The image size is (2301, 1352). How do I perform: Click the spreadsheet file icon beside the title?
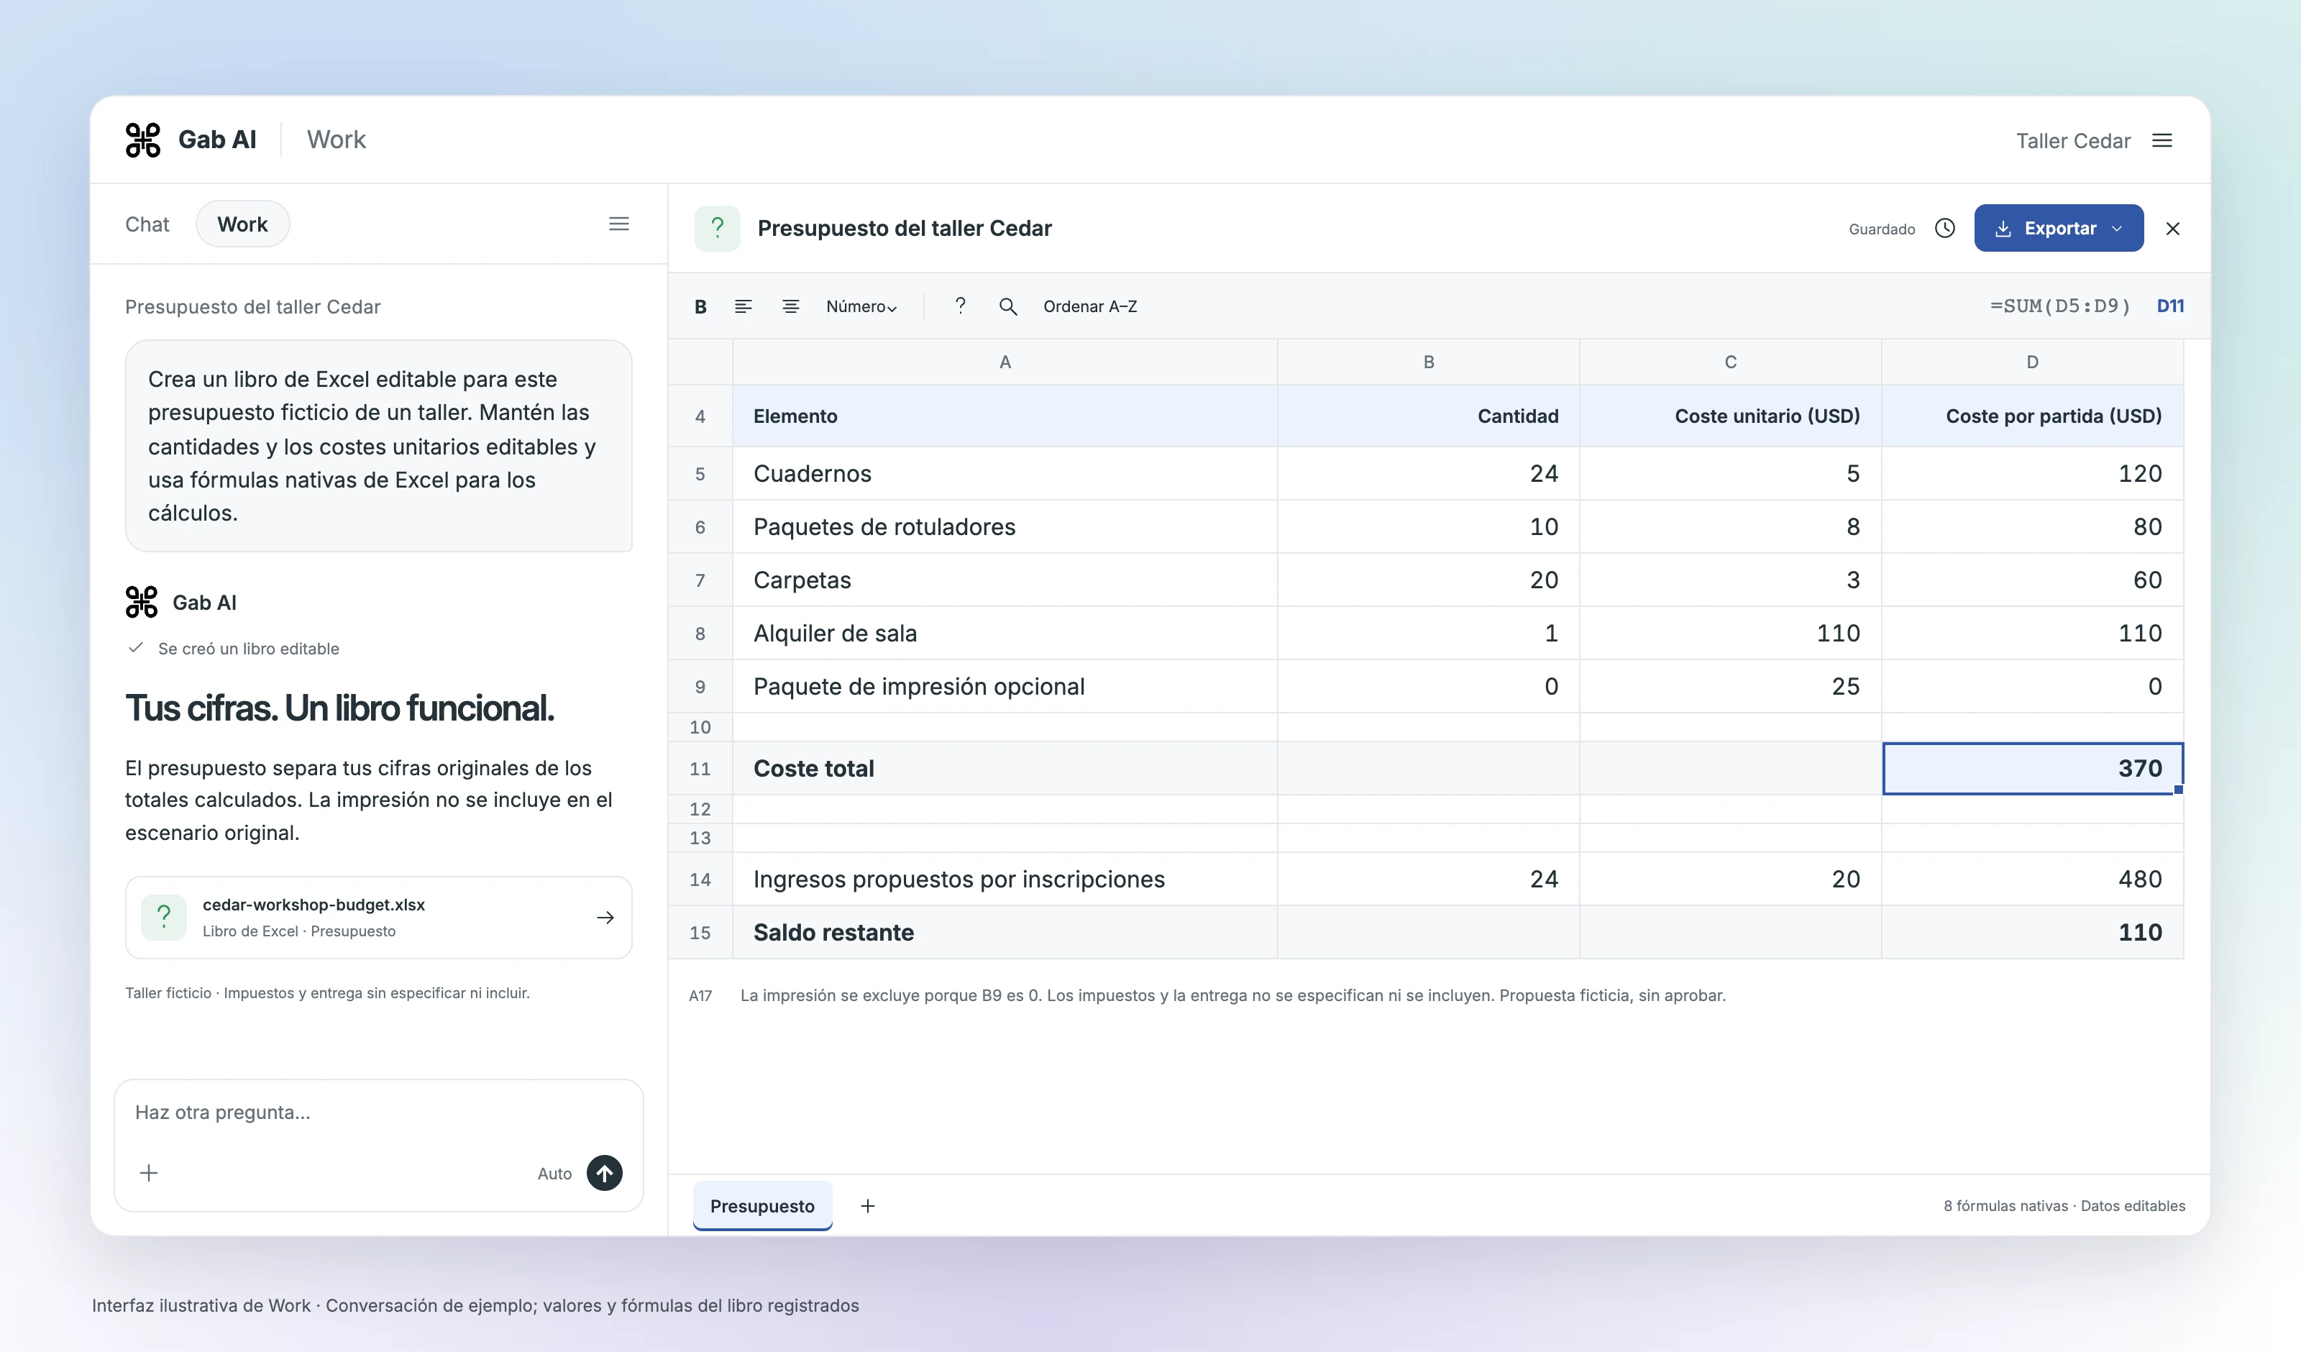[x=718, y=229]
